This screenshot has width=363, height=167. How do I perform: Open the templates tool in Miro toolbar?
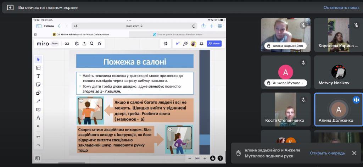tap(38, 68)
